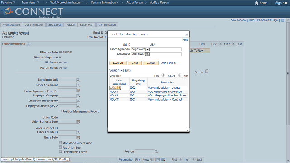This screenshot has width=290, height=163.
Task: Switch to the Work Location tab
Action: (x=11, y=25)
